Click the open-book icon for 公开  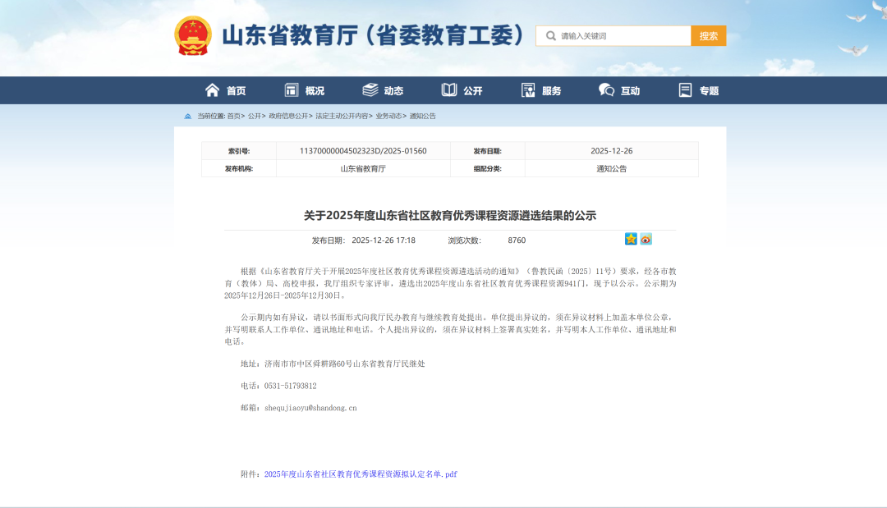[x=449, y=90]
